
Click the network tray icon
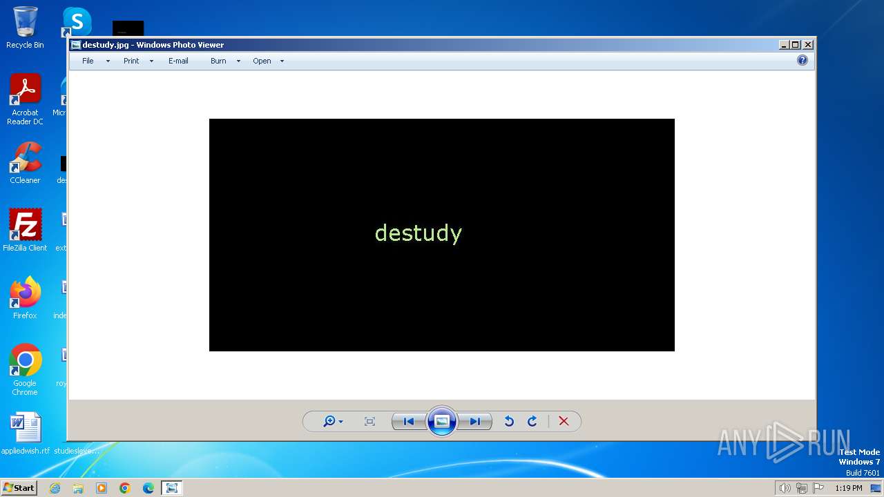pyautogui.click(x=802, y=488)
